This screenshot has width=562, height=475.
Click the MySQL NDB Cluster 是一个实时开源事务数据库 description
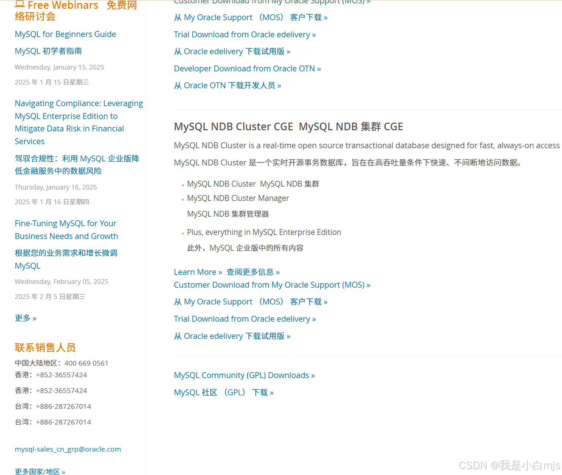click(x=348, y=162)
